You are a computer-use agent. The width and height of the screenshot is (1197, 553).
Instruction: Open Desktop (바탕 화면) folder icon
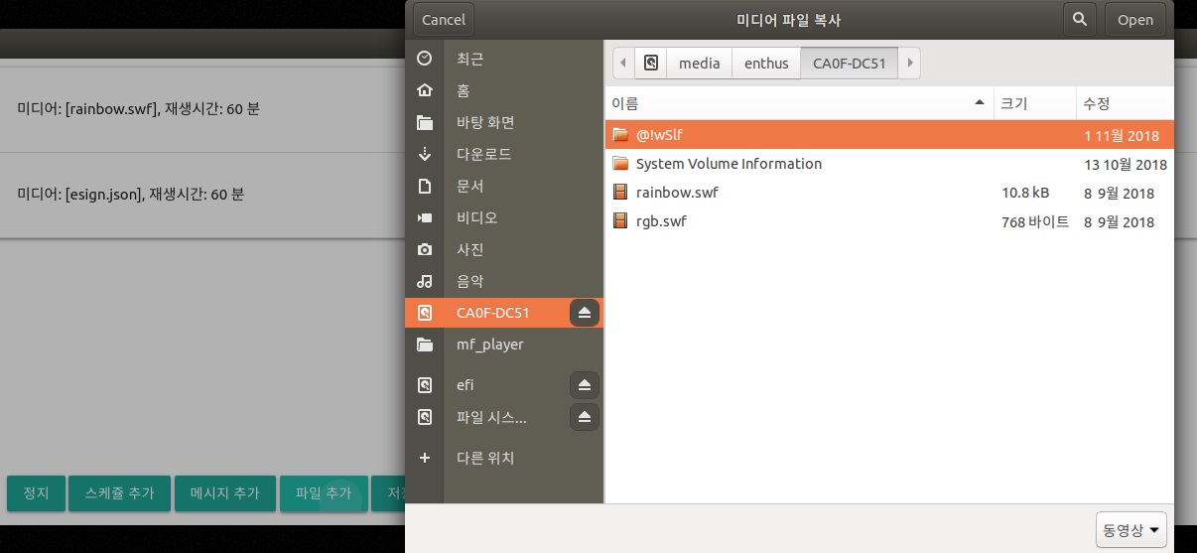click(425, 122)
